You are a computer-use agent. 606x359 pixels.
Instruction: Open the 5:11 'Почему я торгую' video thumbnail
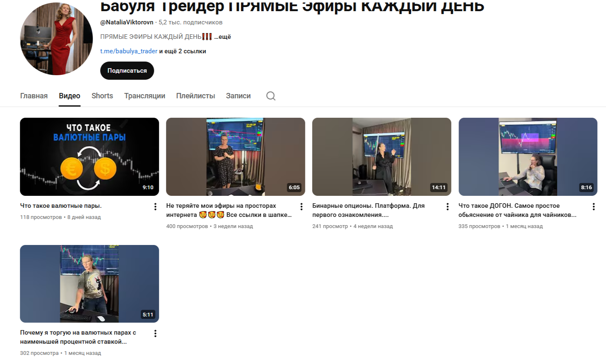click(89, 283)
